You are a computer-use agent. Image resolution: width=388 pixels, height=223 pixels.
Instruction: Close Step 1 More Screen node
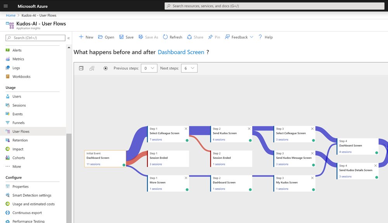click(x=186, y=178)
